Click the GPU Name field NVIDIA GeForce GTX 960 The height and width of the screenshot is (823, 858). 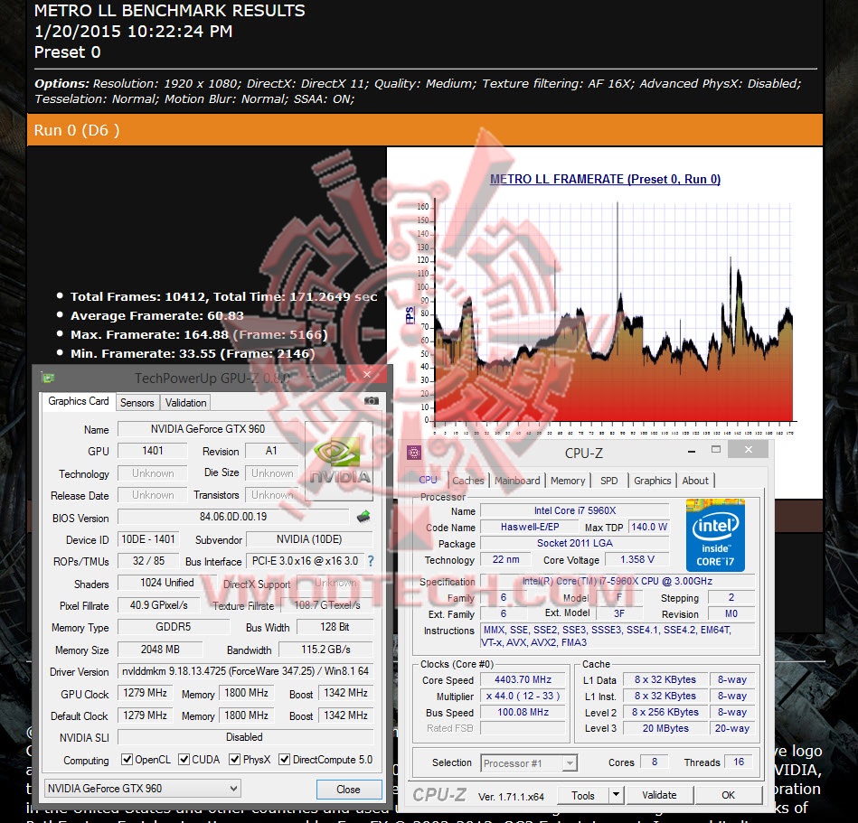pyautogui.click(x=207, y=429)
